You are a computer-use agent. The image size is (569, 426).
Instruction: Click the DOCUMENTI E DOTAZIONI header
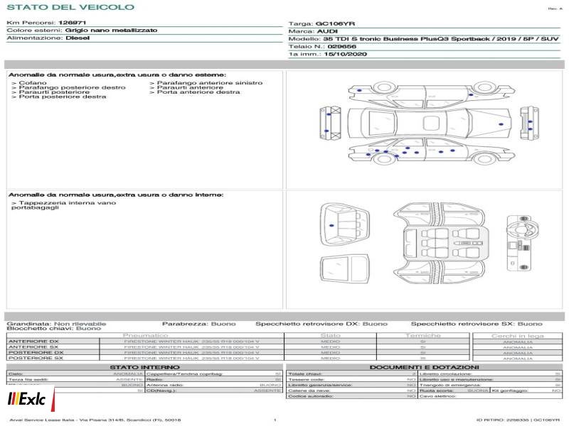click(x=424, y=367)
